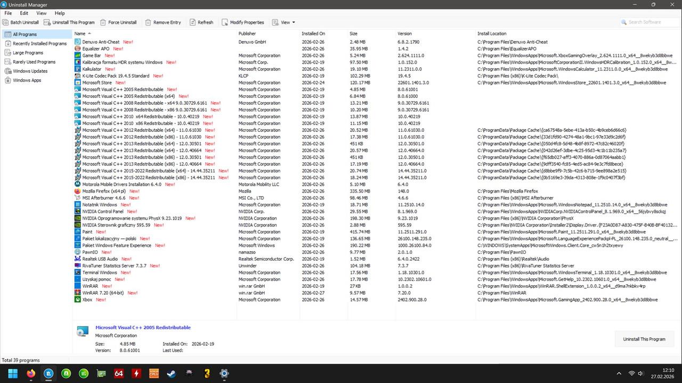This screenshot has height=383, width=682.
Task: Sort by the Version column header
Action: coord(435,34)
